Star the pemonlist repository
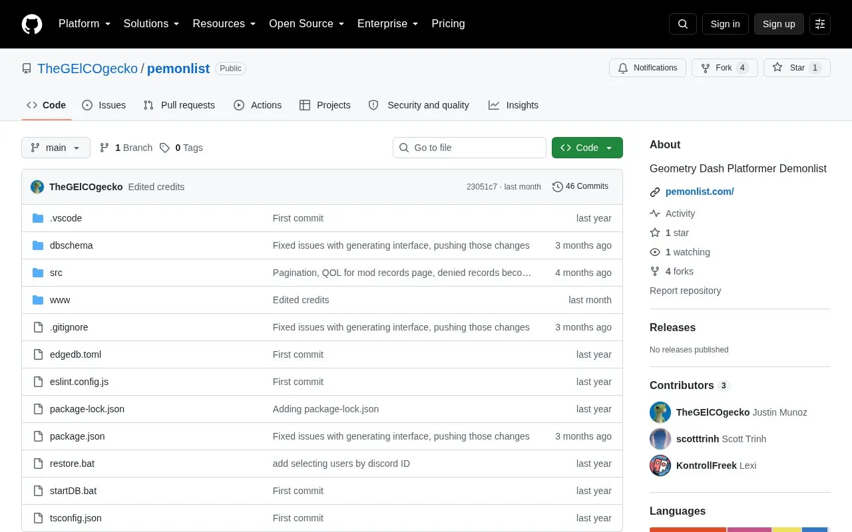Screen dimensions: 852x532 [x=797, y=68]
